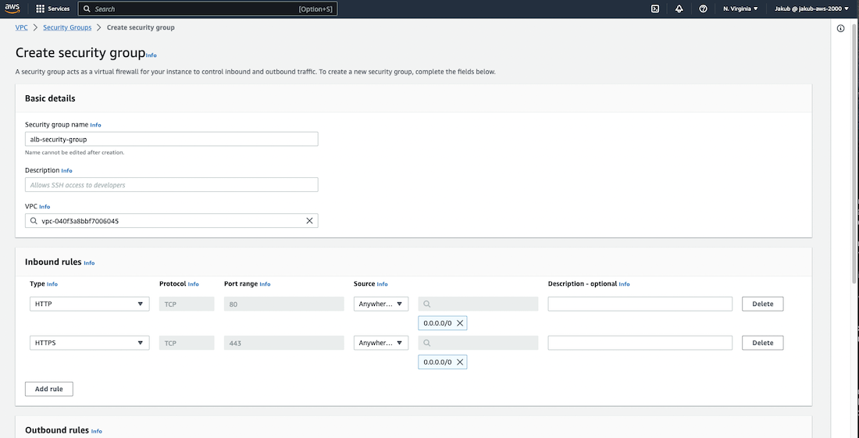Launch the CloudShell terminal icon
The image size is (859, 438).
654,9
